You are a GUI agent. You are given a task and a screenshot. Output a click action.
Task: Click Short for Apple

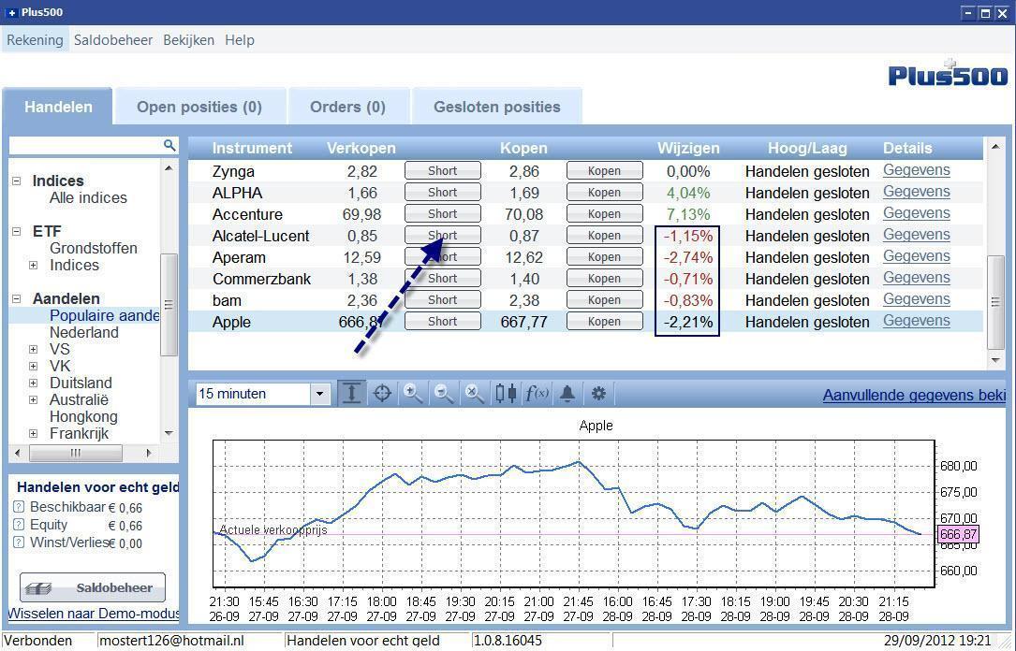[443, 322]
